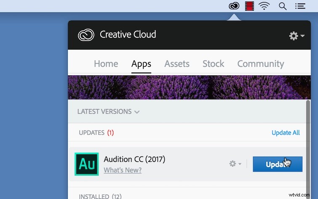Expand the LATEST VERSIONS dropdown
This screenshot has width=318, height=199.
[x=108, y=111]
